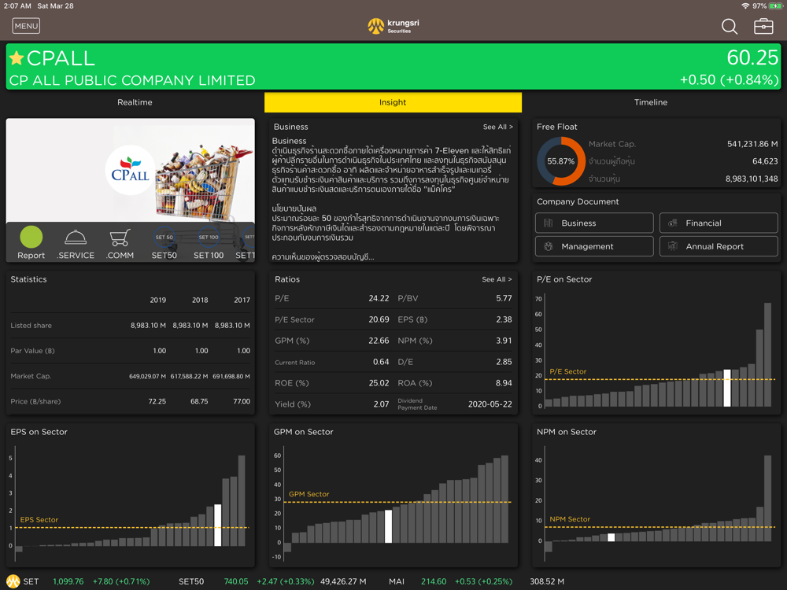Tap the 55.87% free float donut chart
The height and width of the screenshot is (590, 787).
point(560,161)
